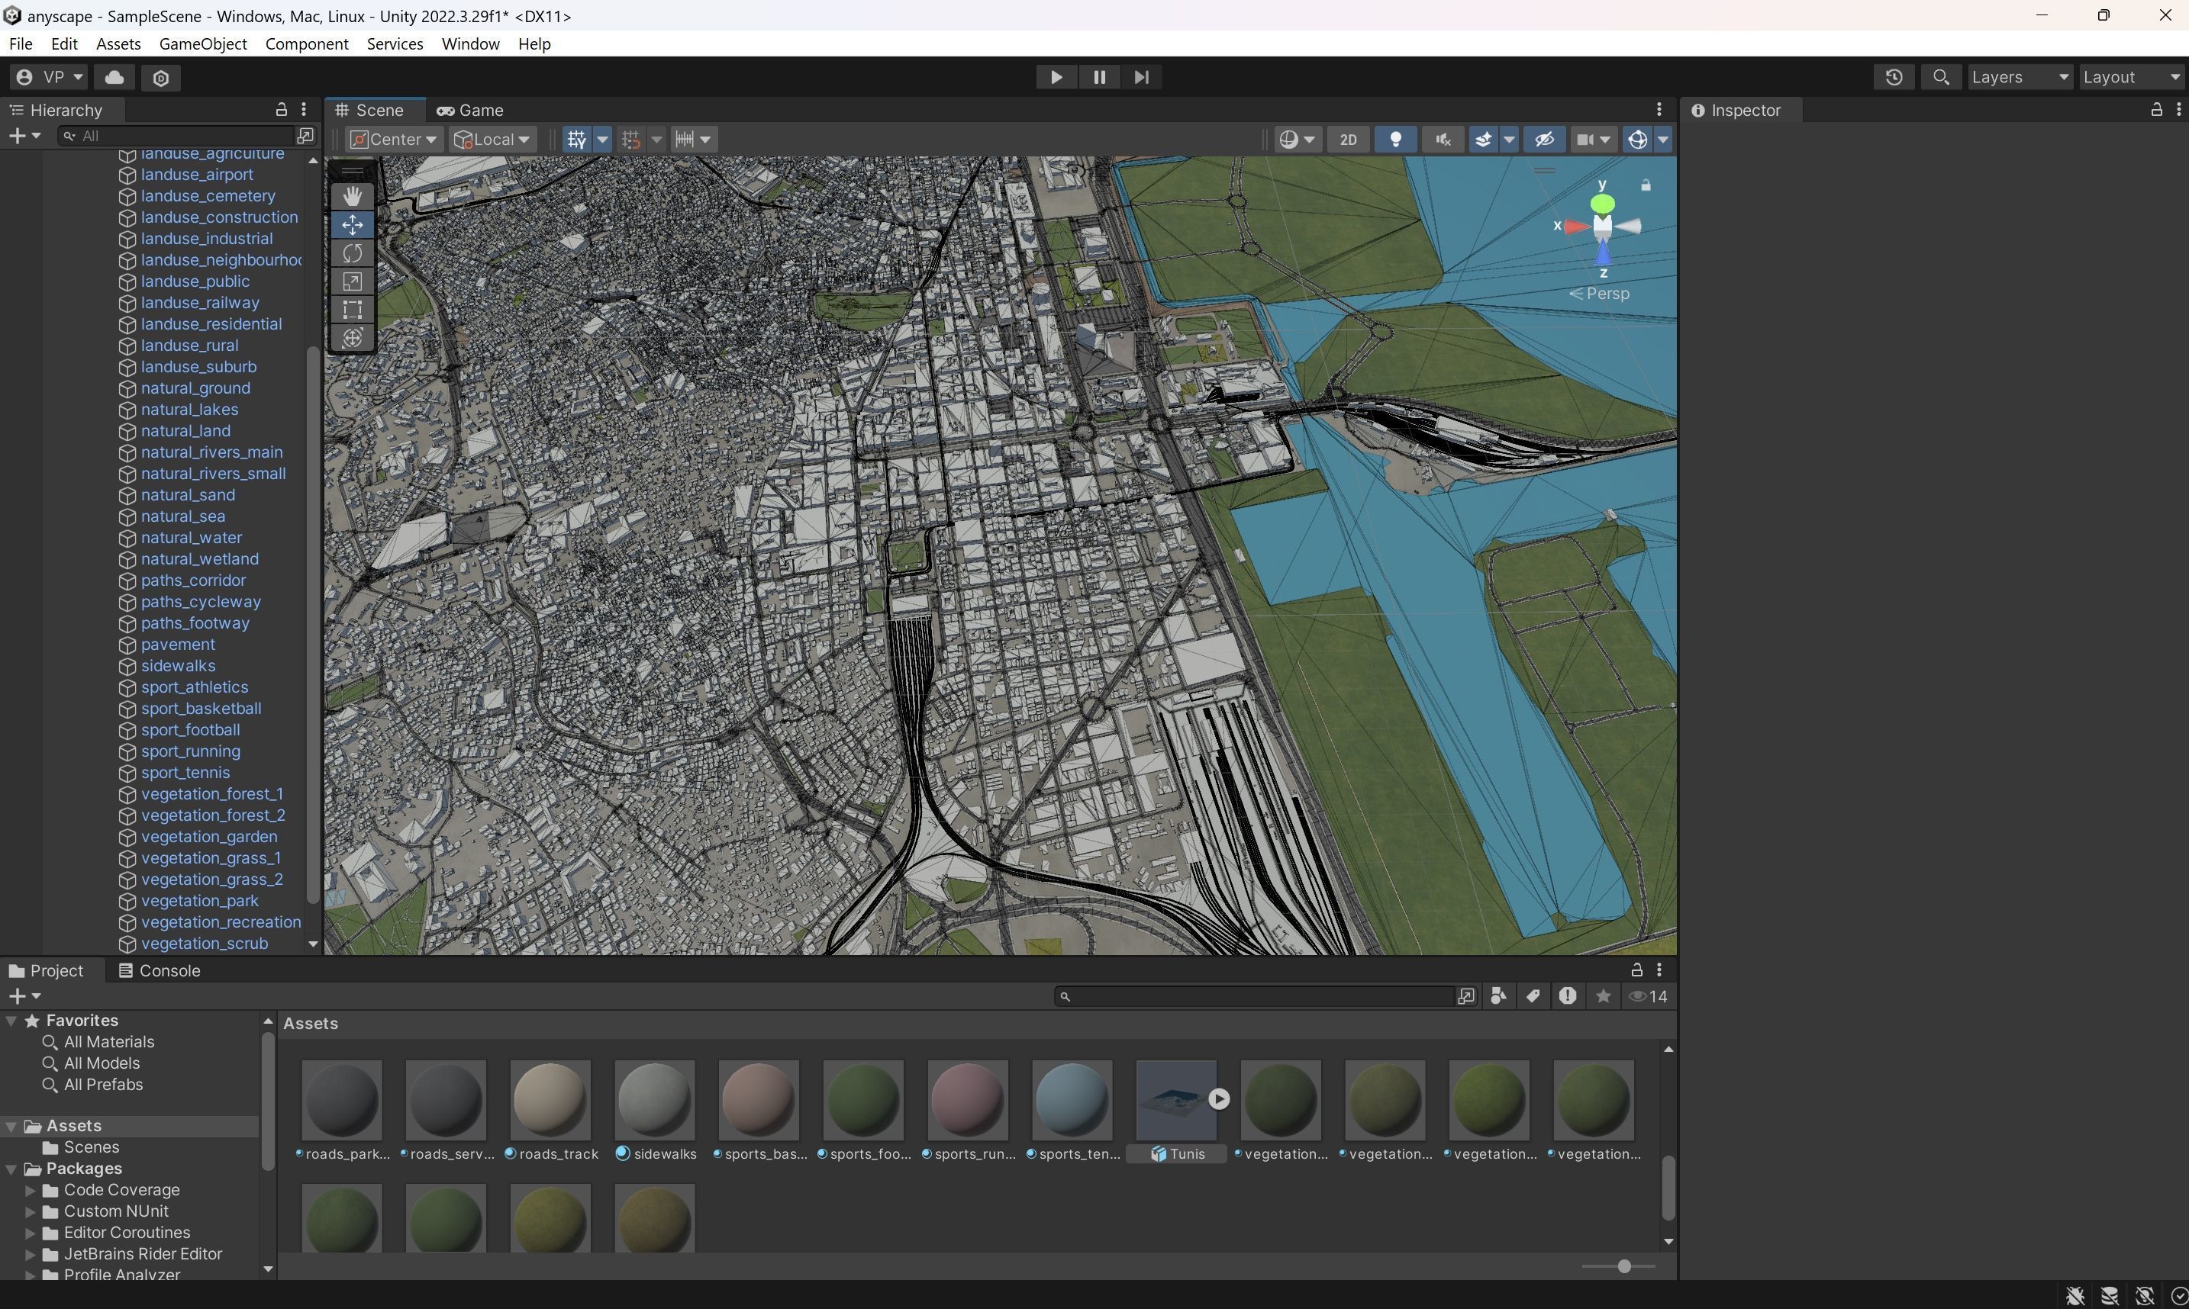Open the Undo History button
Screen dimensions: 2189x1309
pos(1894,78)
